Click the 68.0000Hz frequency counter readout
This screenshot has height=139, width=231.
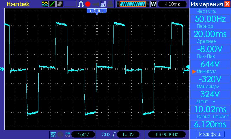(167, 134)
